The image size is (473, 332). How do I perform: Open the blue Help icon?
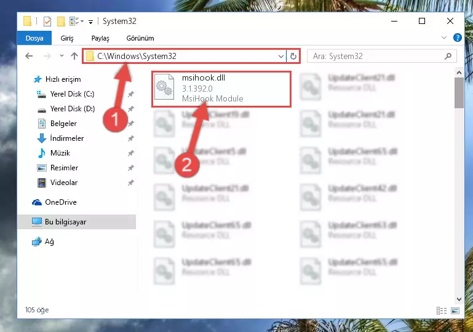coord(457,38)
